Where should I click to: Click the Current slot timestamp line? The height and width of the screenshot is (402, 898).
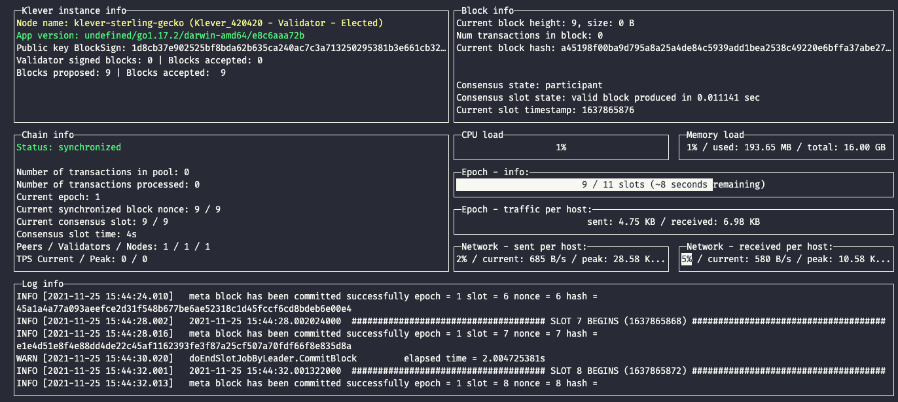pos(545,110)
